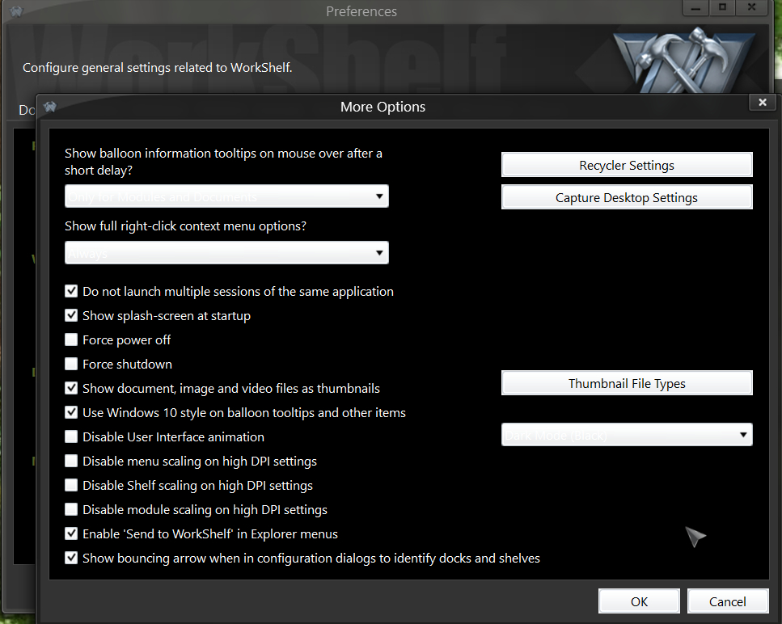Open Recycler Settings
Screen dimensions: 782x624
point(627,165)
